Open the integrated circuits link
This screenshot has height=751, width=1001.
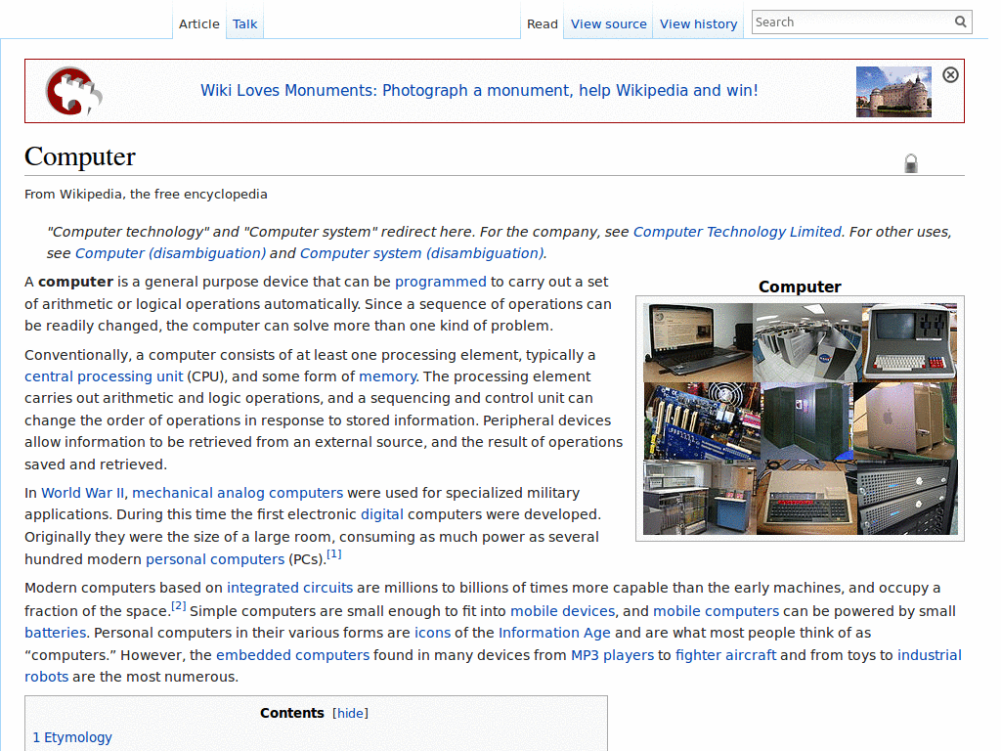click(289, 588)
